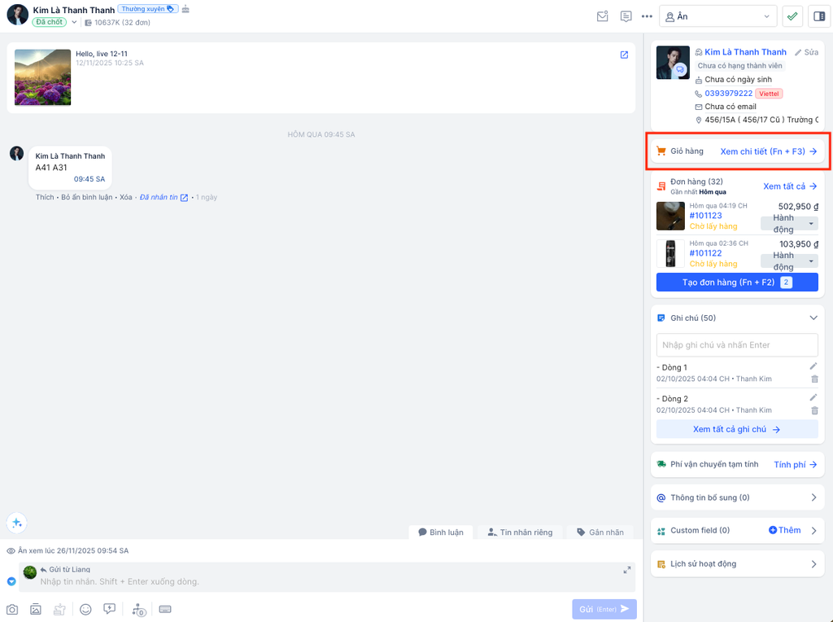Image resolution: width=833 pixels, height=622 pixels.
Task: Open the 'Ẩn' assignee dropdown
Action: (x=717, y=16)
